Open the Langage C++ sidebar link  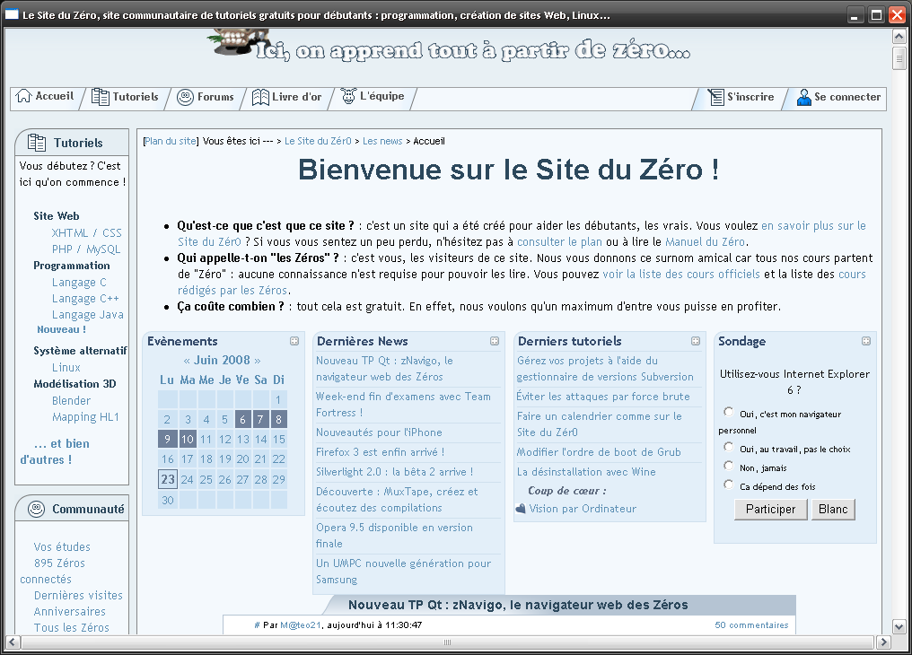(85, 299)
